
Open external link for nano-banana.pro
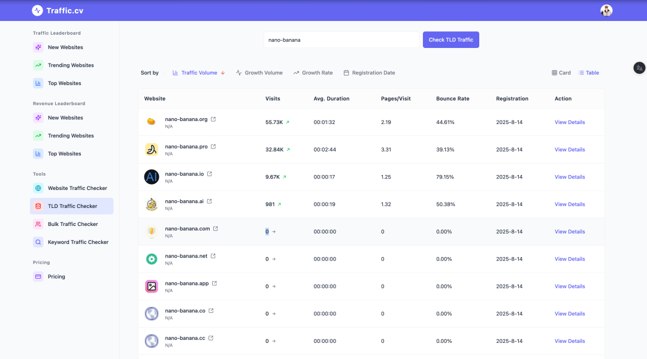point(213,146)
